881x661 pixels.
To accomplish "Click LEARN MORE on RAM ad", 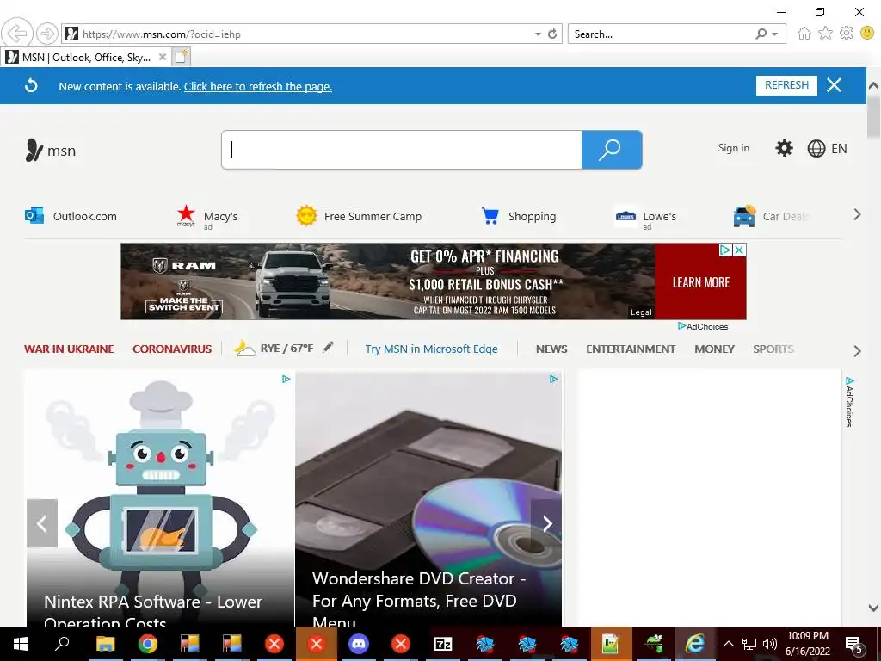I will tap(700, 282).
